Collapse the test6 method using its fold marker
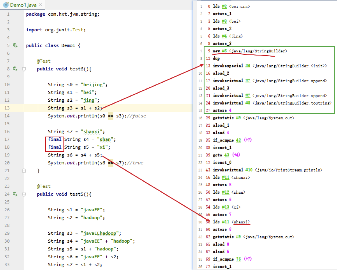Screen dimensions: 337x270 pyautogui.click(x=24, y=69)
